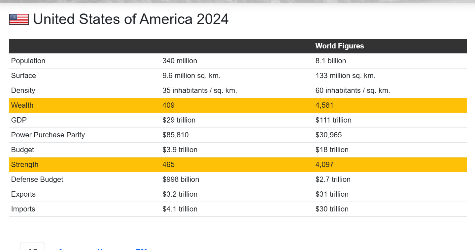Select the Defense Budget $998 billion value

(x=181, y=180)
